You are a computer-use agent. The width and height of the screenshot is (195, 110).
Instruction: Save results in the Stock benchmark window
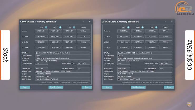pyautogui.click(x=25, y=87)
